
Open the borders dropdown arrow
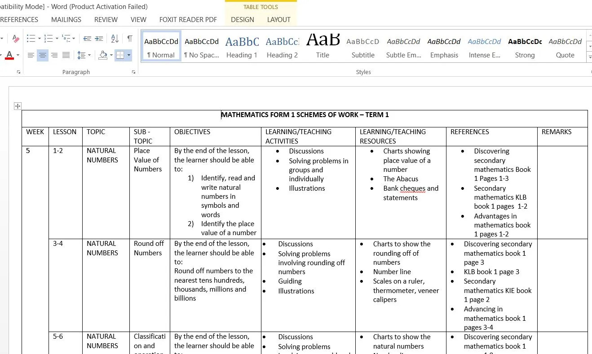(129, 55)
